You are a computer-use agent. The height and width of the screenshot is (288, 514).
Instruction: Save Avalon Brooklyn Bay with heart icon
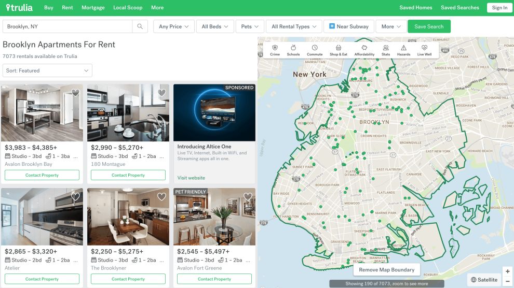click(x=75, y=93)
